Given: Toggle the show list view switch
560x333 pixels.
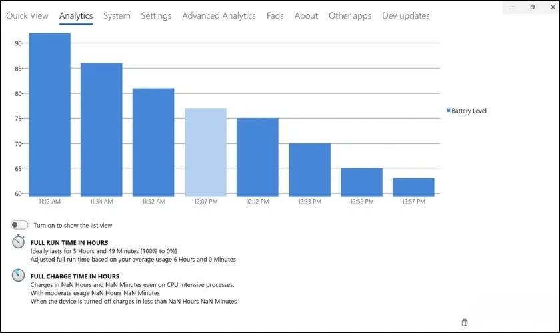Looking at the screenshot, I should coord(19,226).
